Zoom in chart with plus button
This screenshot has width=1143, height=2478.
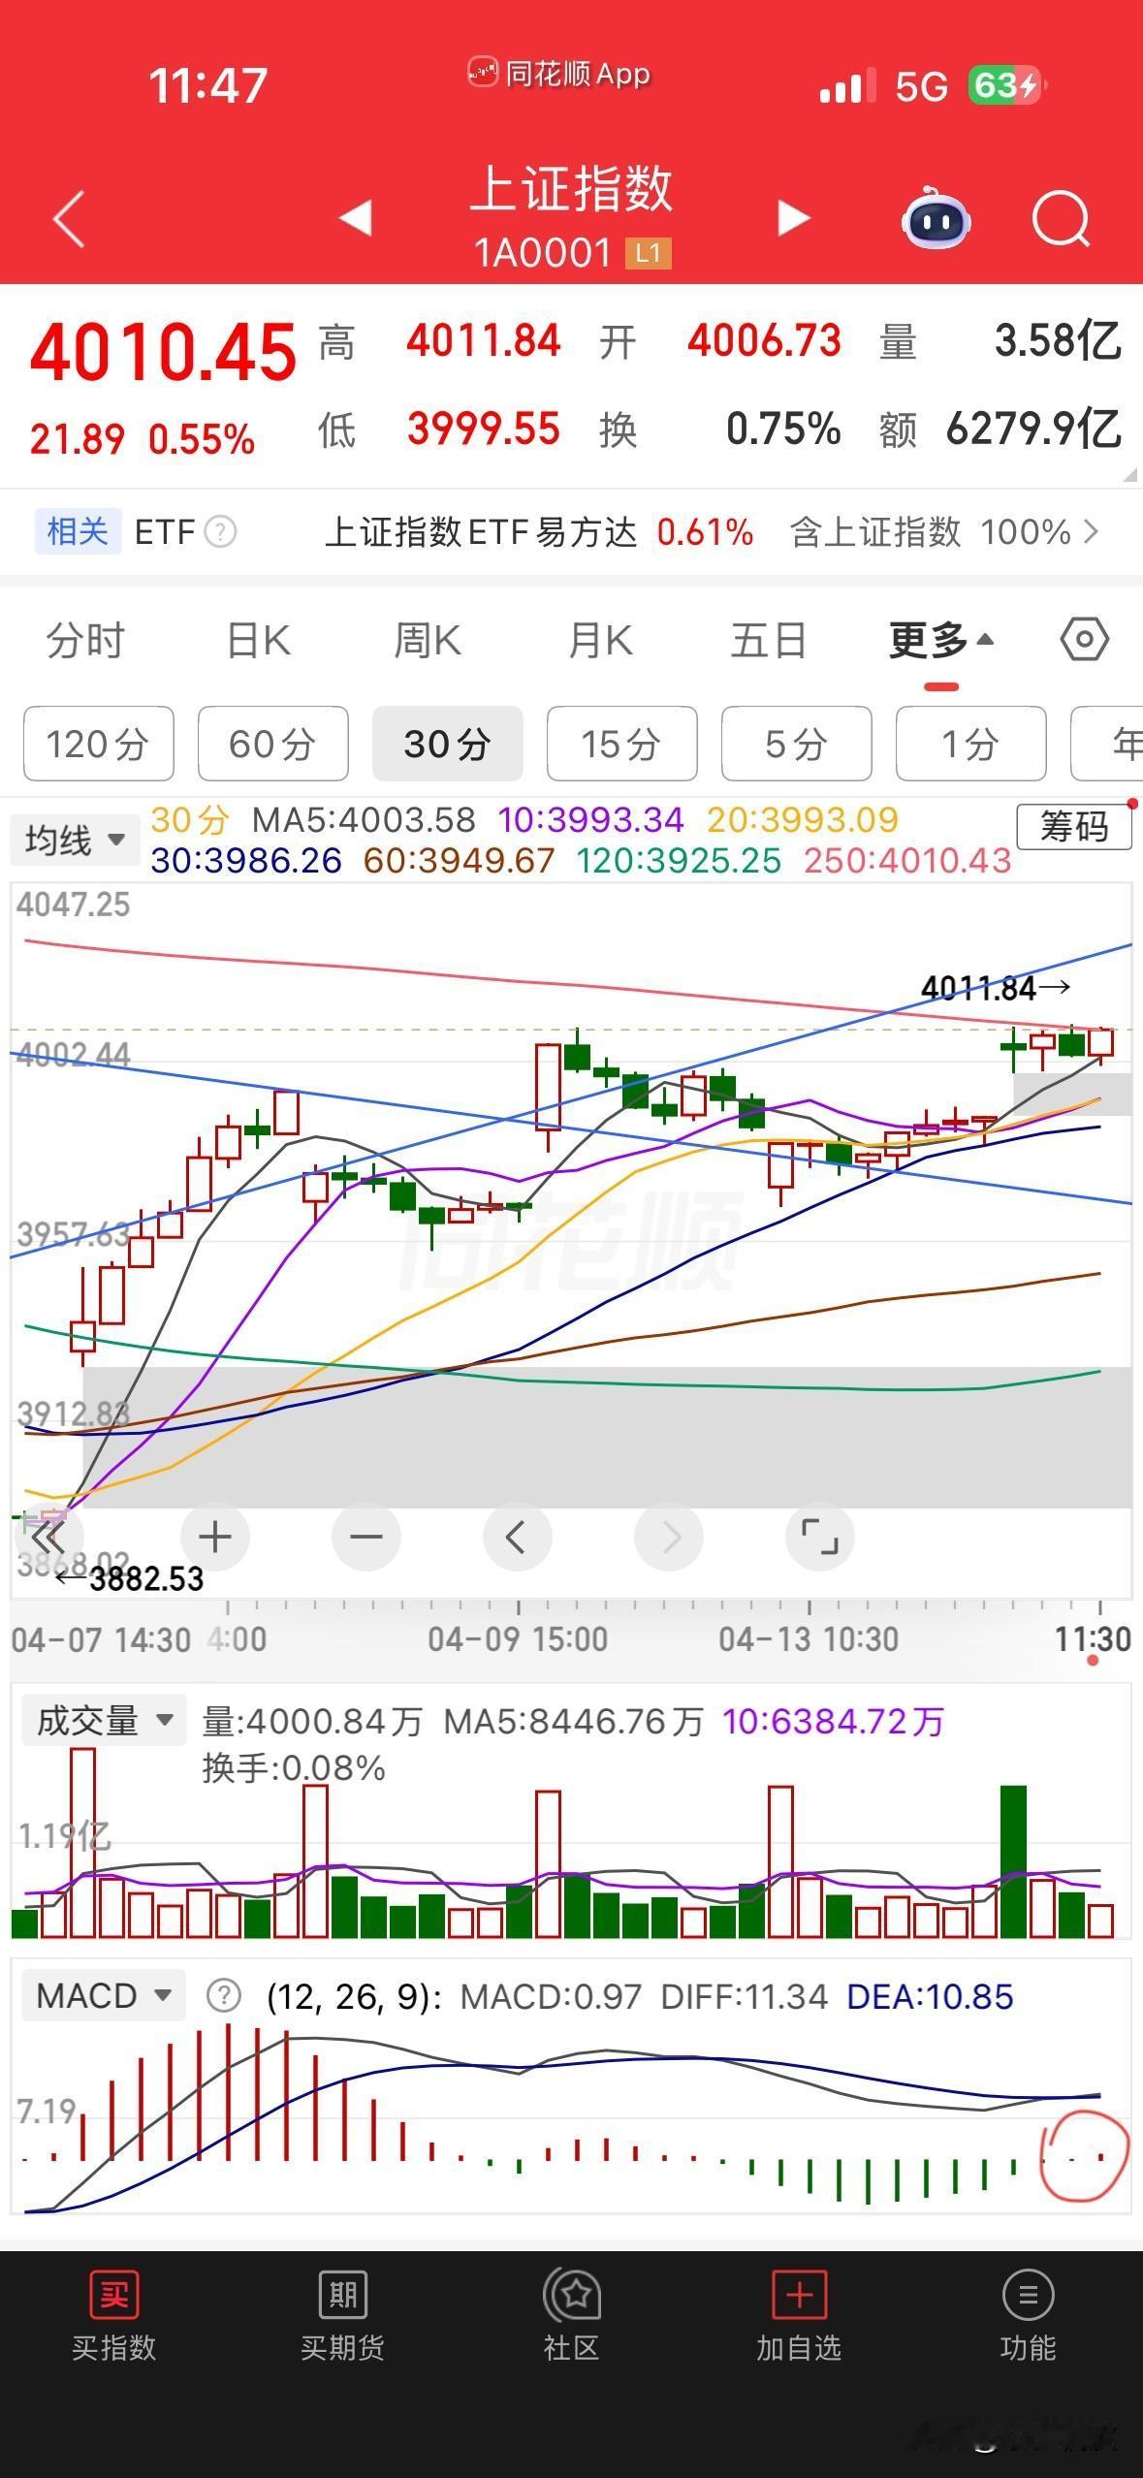(x=215, y=1537)
